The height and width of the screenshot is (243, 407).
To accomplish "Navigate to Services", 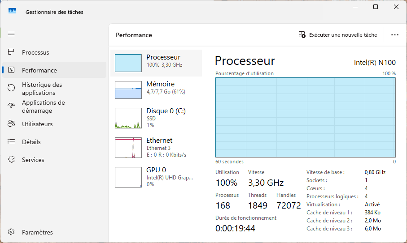I will pyautogui.click(x=54, y=160).
